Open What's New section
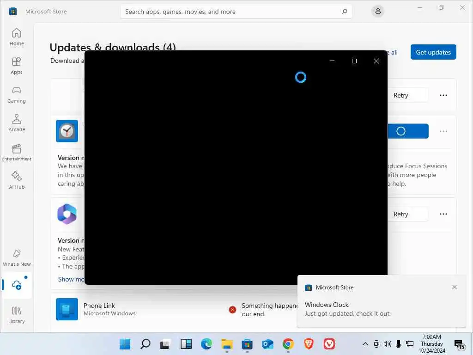 17,258
